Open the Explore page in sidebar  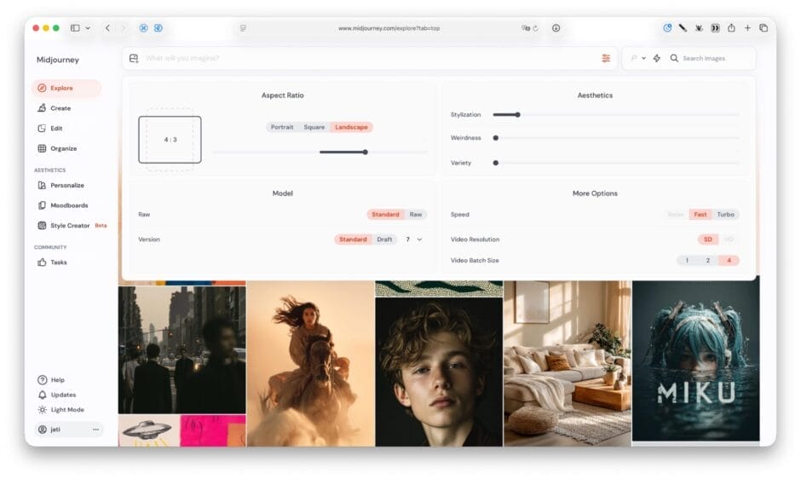66,88
